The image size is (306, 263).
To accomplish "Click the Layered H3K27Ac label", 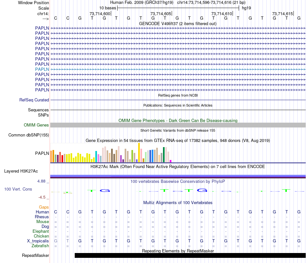I will pyautogui.click(x=21, y=171).
